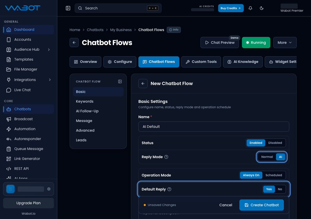Click Buy Credits button
Image resolution: width=311 pixels, height=219 pixels.
(231, 8)
